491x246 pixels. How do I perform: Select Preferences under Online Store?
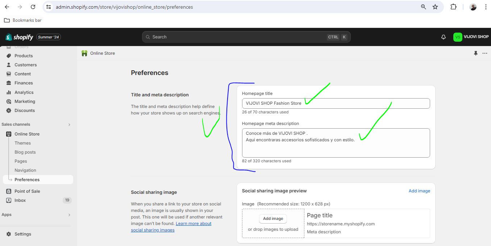tap(38, 180)
